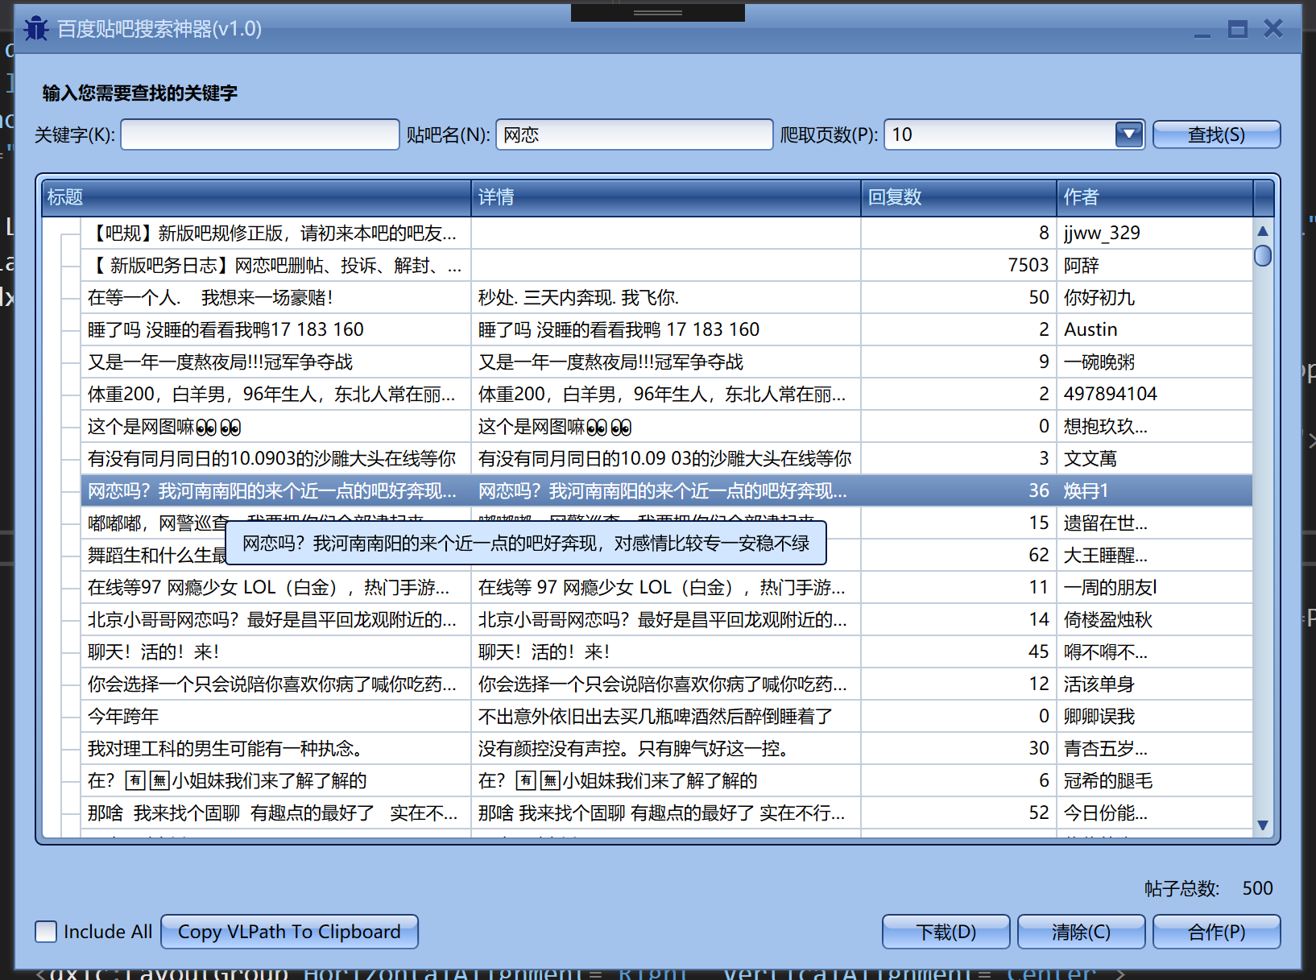Click author 活该单身

1099,684
